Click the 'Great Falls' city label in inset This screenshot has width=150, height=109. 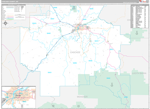(x=18, y=96)
